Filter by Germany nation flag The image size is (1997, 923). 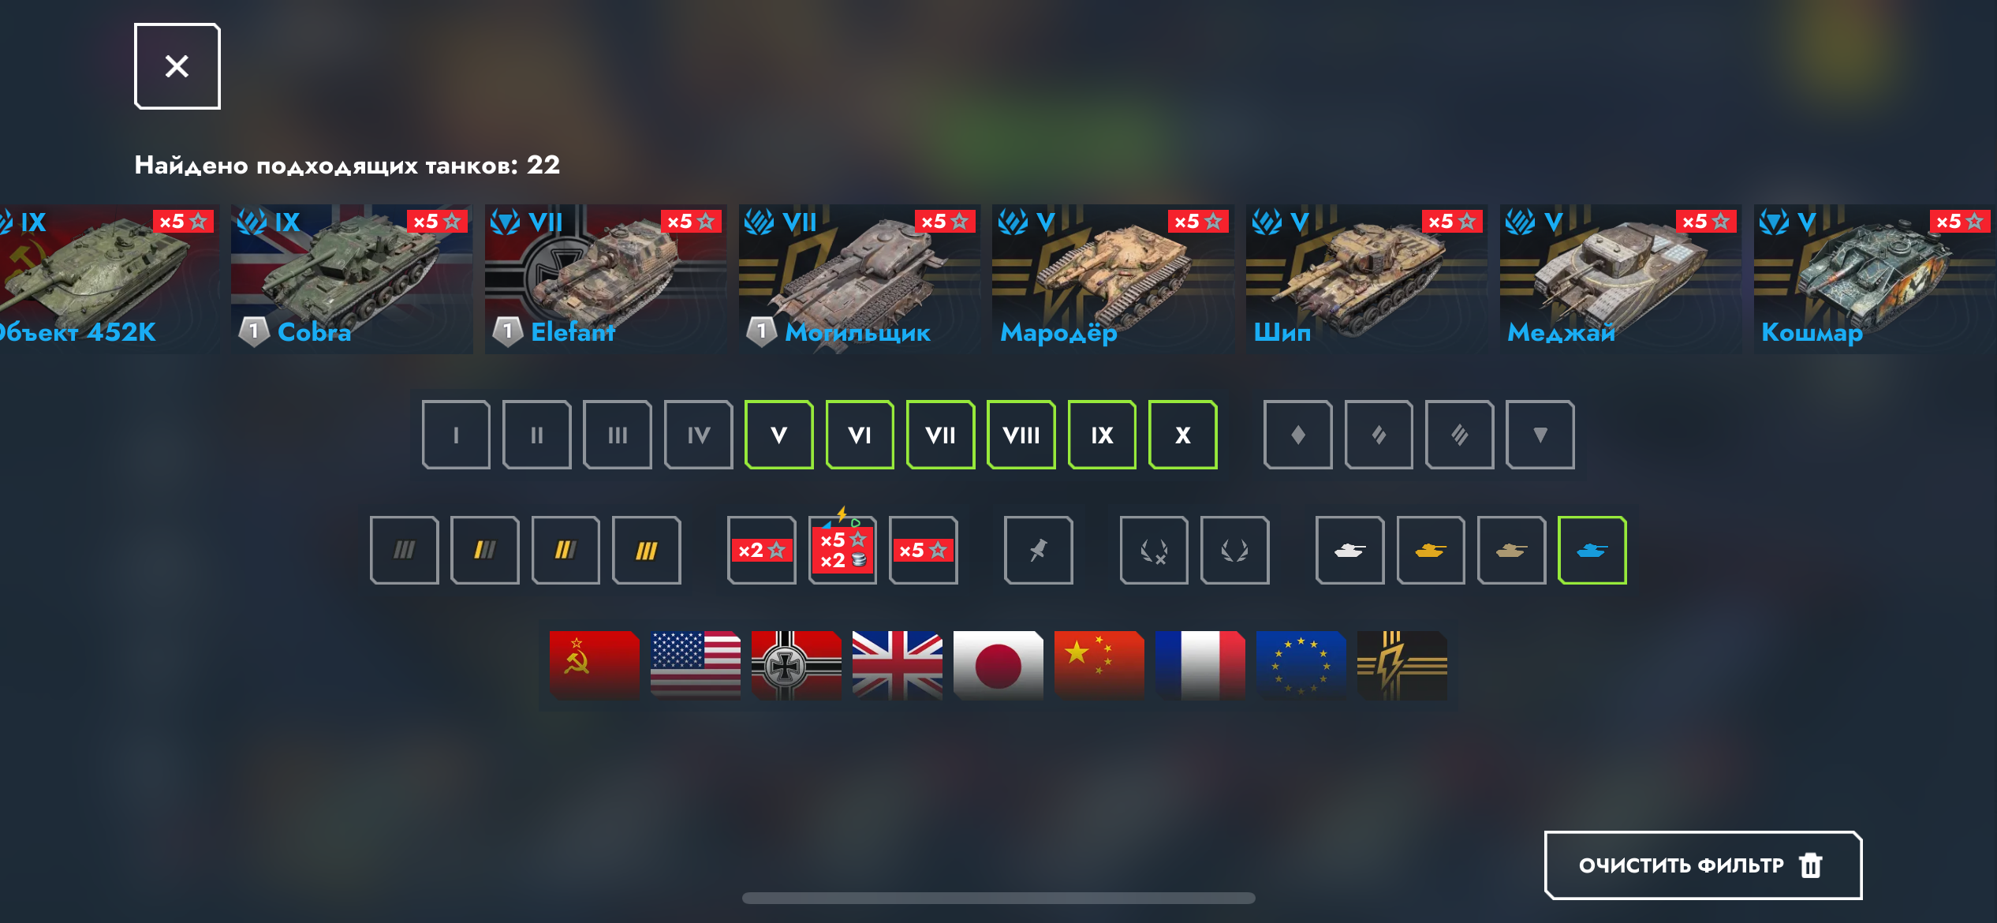tap(797, 665)
